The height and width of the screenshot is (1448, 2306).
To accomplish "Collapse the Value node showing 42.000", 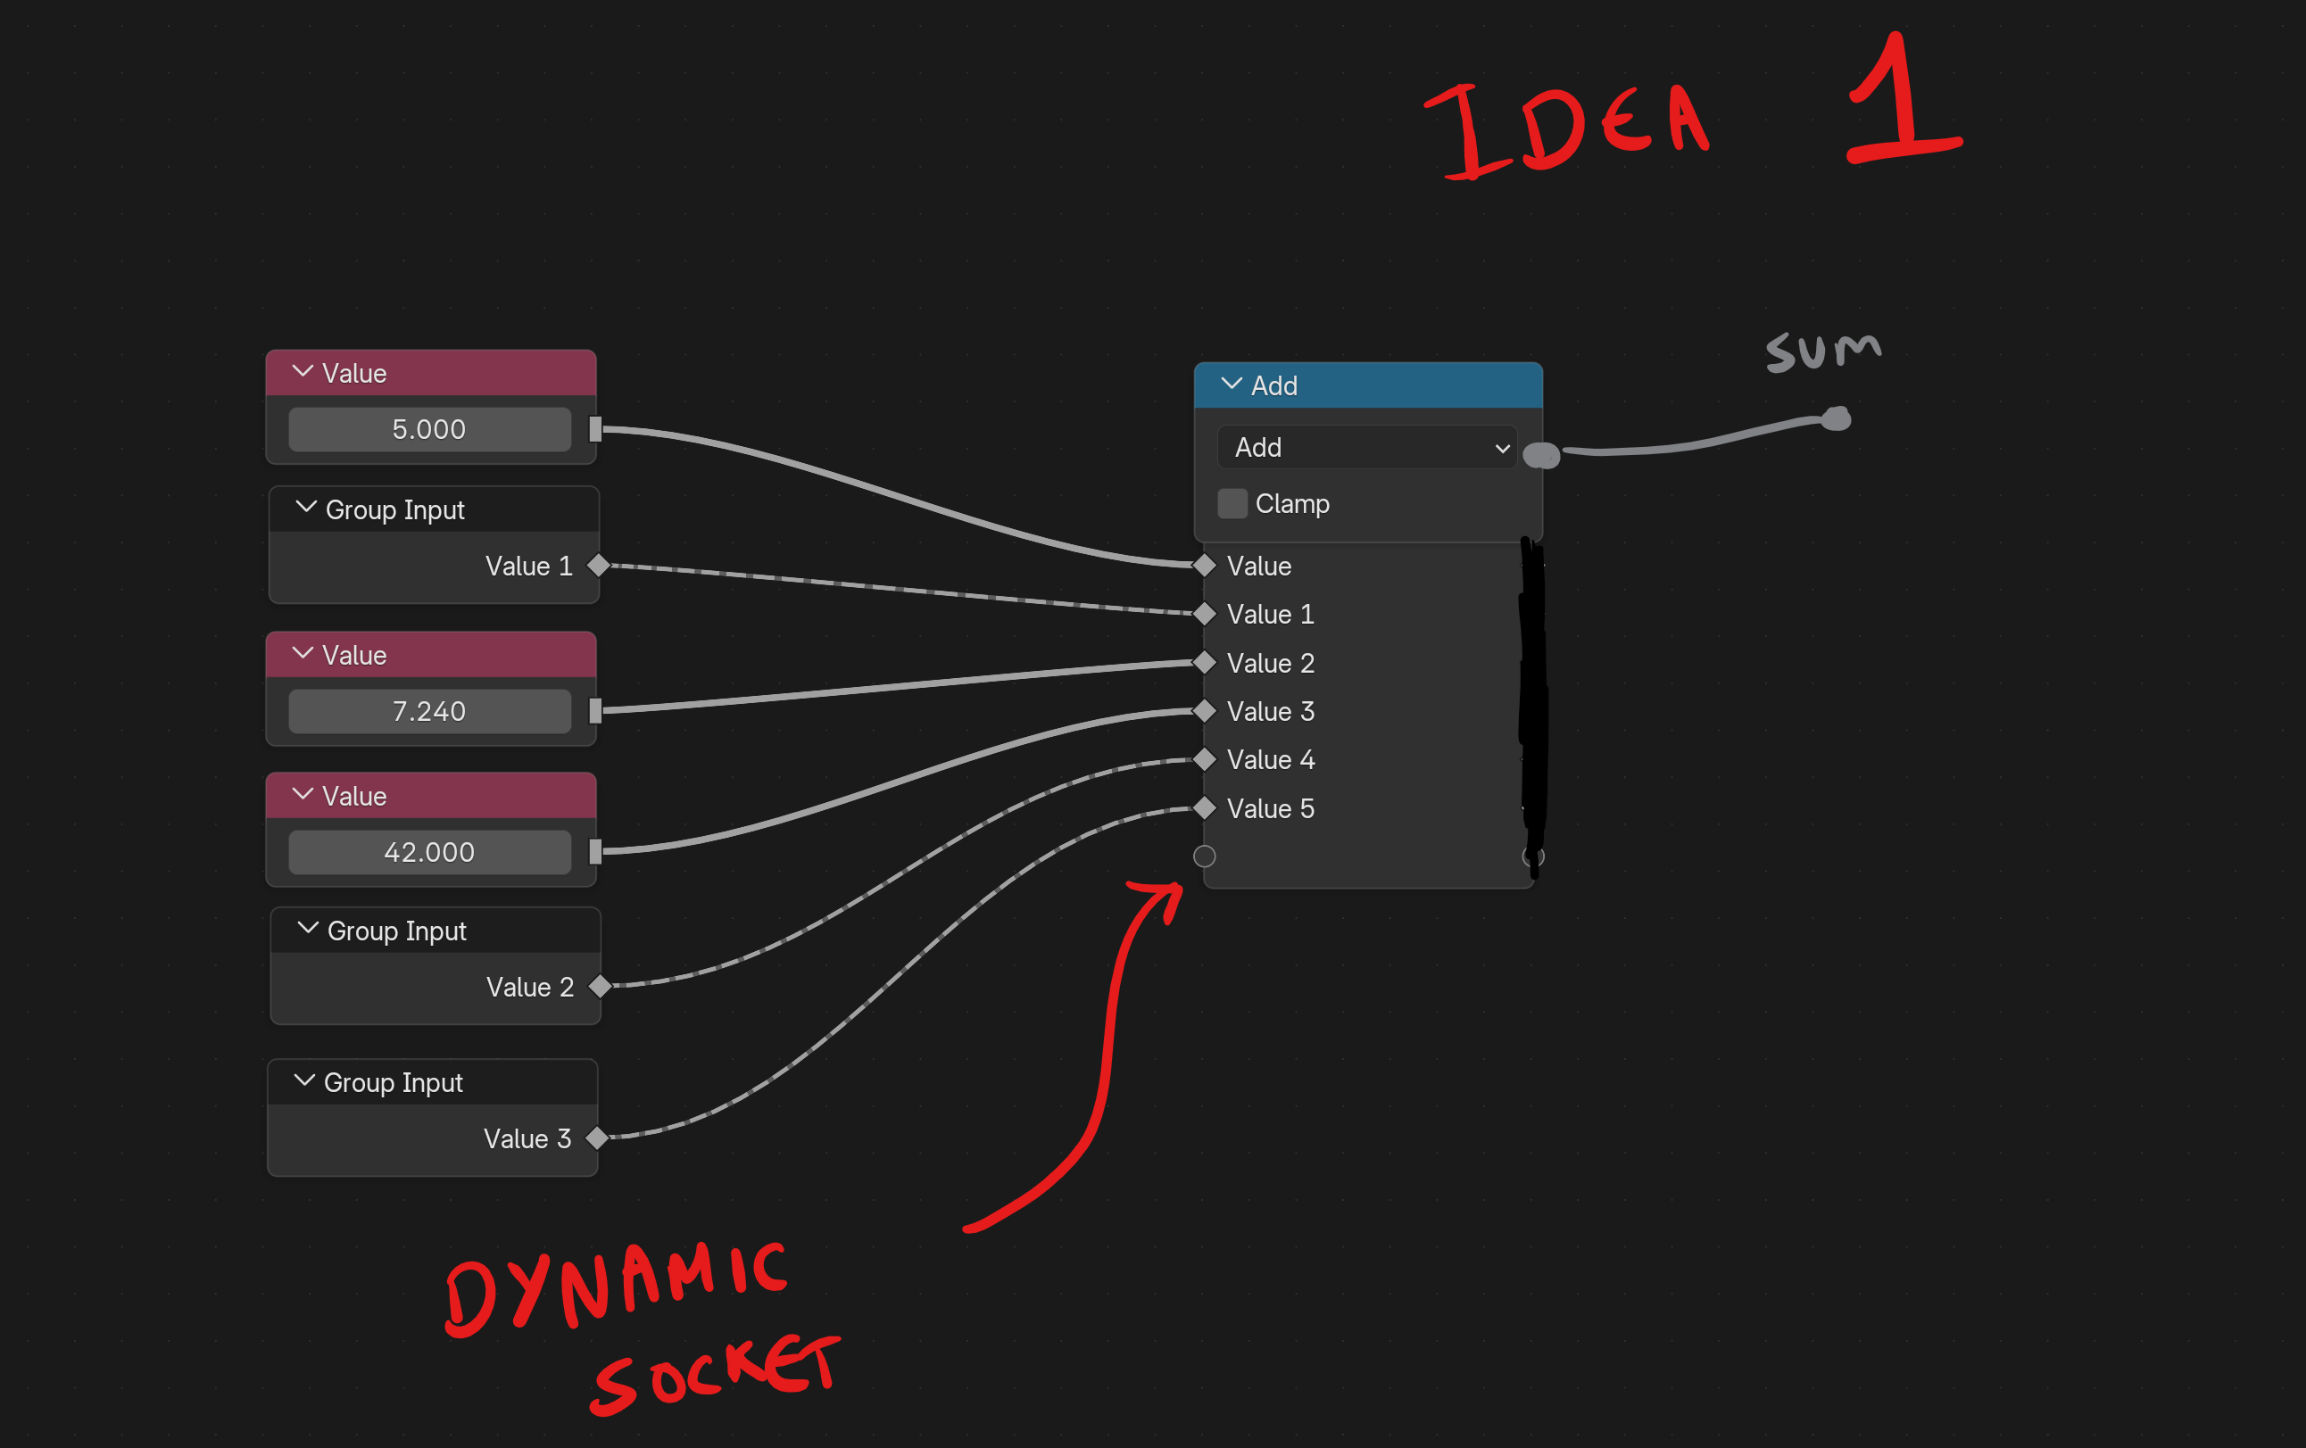I will 303,794.
